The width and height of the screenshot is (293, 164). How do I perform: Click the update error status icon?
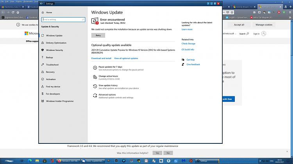pyautogui.click(x=95, y=21)
